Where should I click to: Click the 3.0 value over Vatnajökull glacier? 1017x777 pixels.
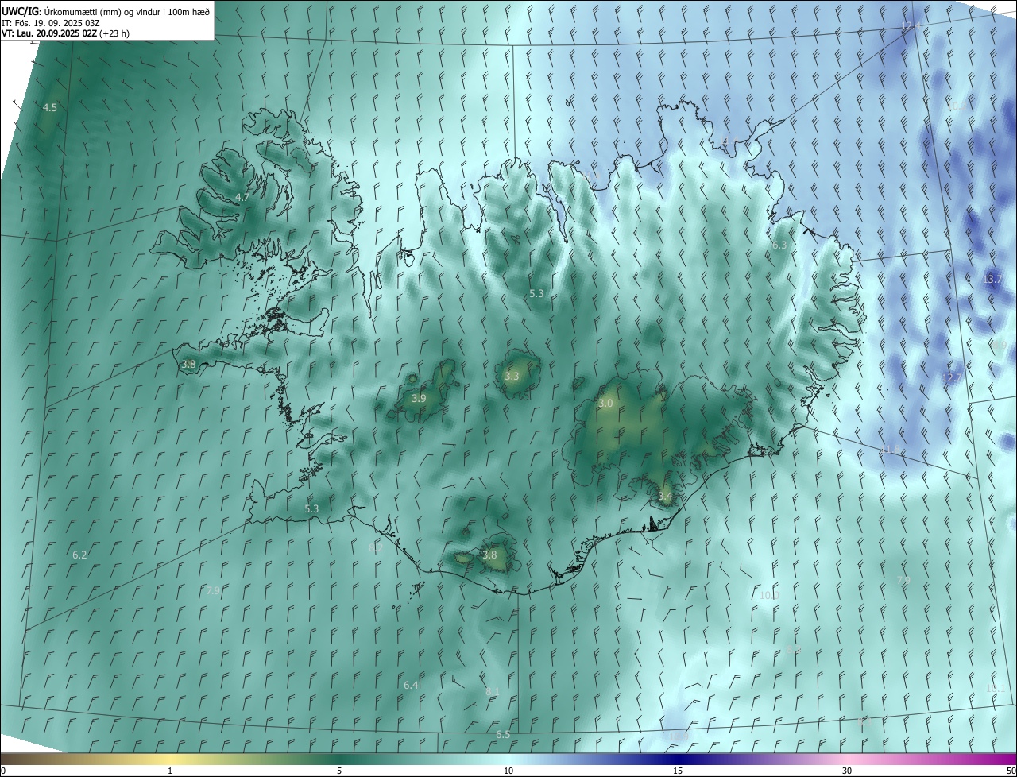(x=605, y=403)
